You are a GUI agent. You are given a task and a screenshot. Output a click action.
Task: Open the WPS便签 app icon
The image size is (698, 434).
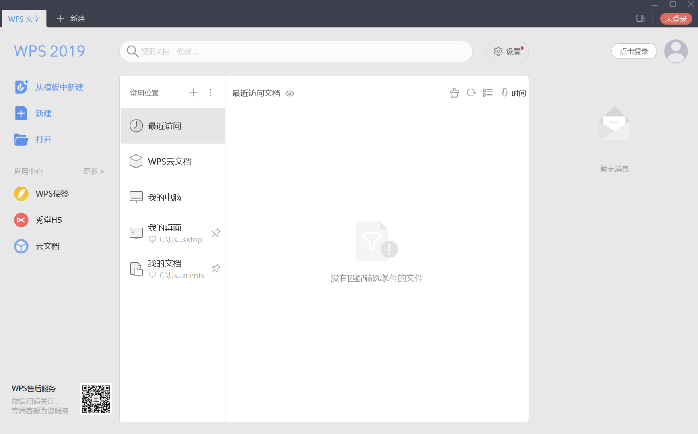pos(21,194)
